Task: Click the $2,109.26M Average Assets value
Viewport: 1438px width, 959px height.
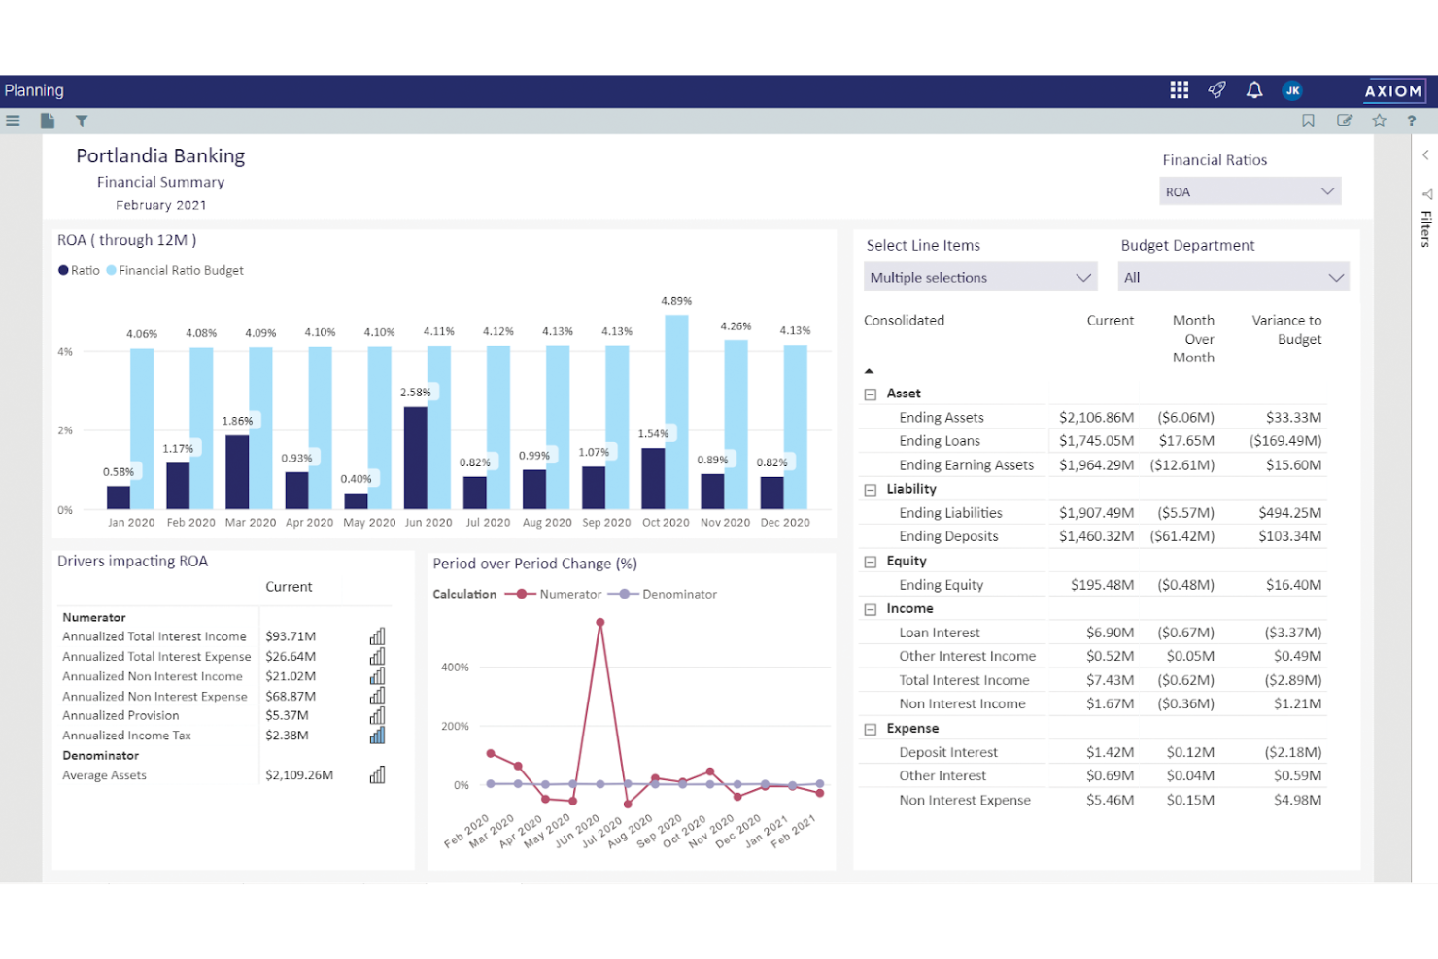Action: point(299,775)
